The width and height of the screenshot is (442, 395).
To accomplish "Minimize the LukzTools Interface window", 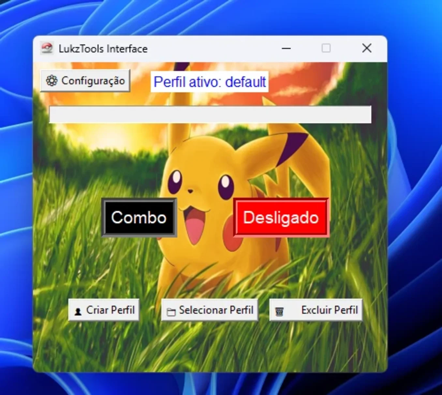I will tap(286, 49).
